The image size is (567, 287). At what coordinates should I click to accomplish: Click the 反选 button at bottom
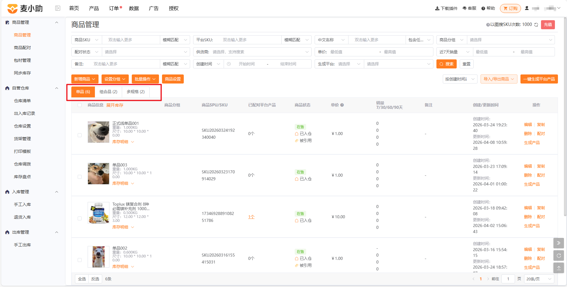(x=95, y=279)
